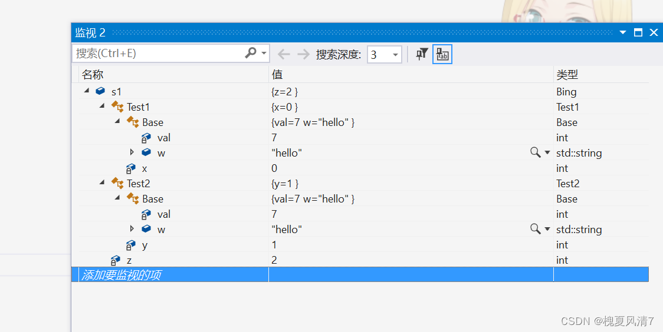This screenshot has height=332, width=663.
Task: Open the 搜索深度 combo box
Action: pyautogui.click(x=385, y=54)
